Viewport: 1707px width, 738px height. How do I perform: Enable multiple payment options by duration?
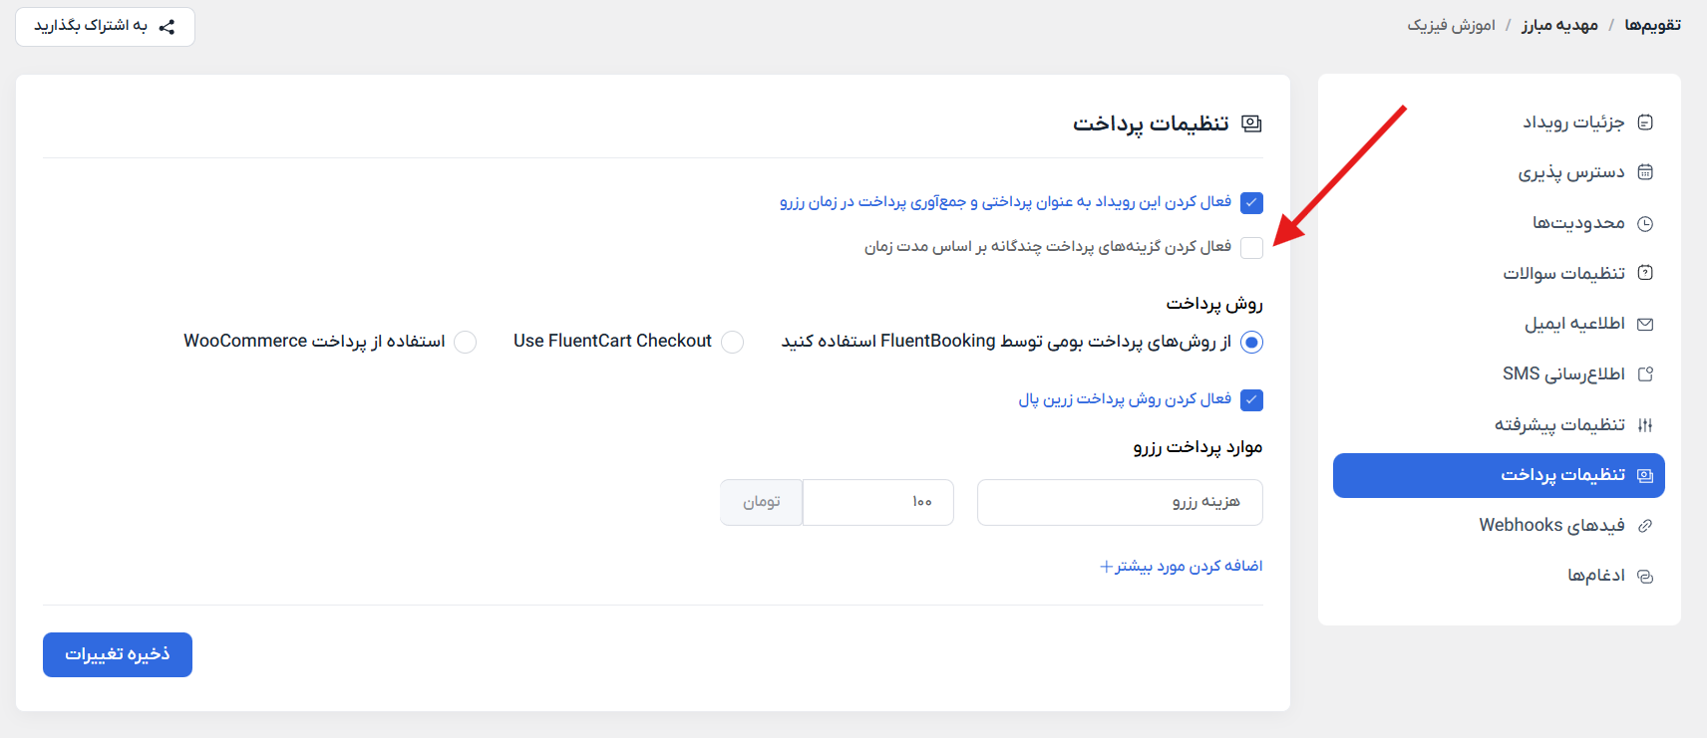[1251, 248]
